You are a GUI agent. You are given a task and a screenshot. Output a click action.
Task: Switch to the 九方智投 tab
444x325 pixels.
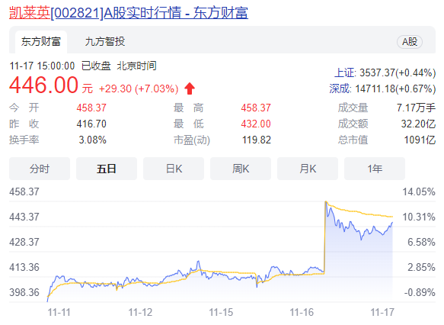click(x=105, y=42)
